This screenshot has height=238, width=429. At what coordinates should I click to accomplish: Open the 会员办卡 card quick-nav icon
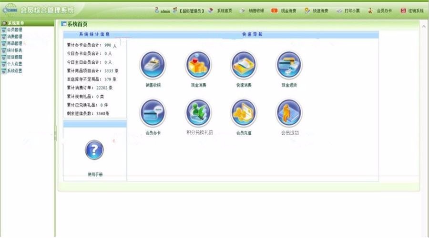(153, 113)
